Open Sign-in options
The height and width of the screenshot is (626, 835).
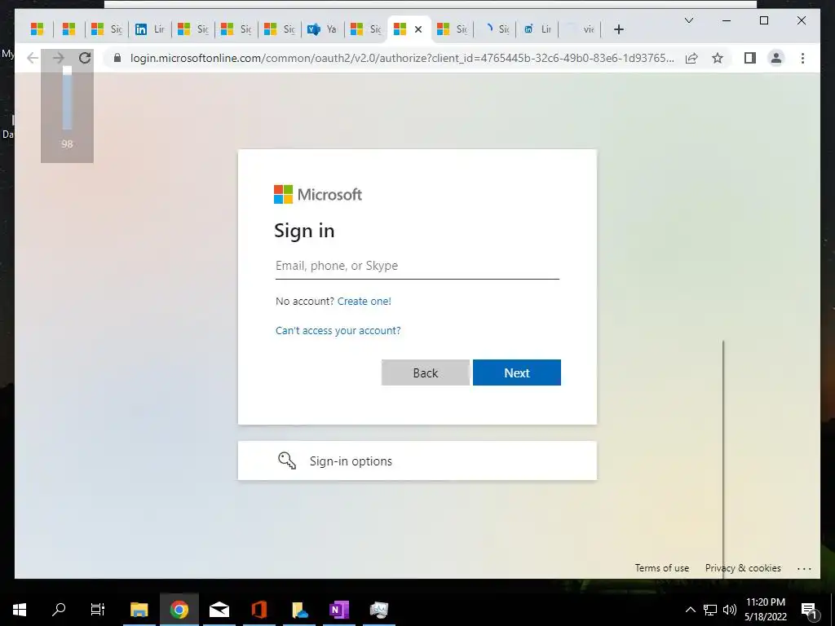[417, 461]
